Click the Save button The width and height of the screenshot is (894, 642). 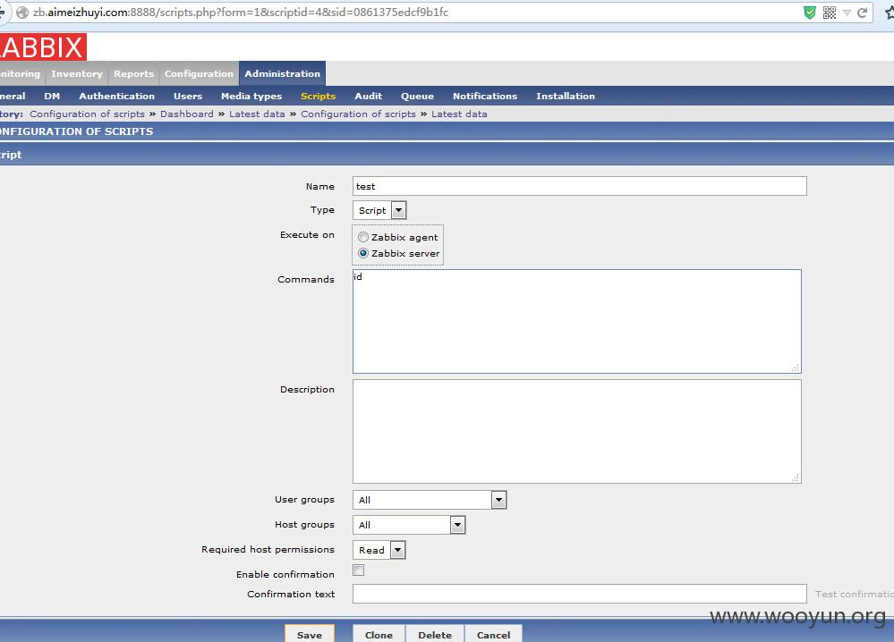[x=310, y=634]
